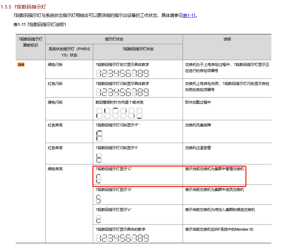Click the 7段数码指示灯显示具体的数字 text
Viewport: 283px width, 249px height.
point(120,229)
